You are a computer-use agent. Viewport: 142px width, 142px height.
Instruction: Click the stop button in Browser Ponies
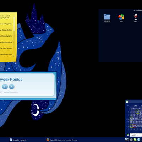pyautogui.click(x=12, y=87)
